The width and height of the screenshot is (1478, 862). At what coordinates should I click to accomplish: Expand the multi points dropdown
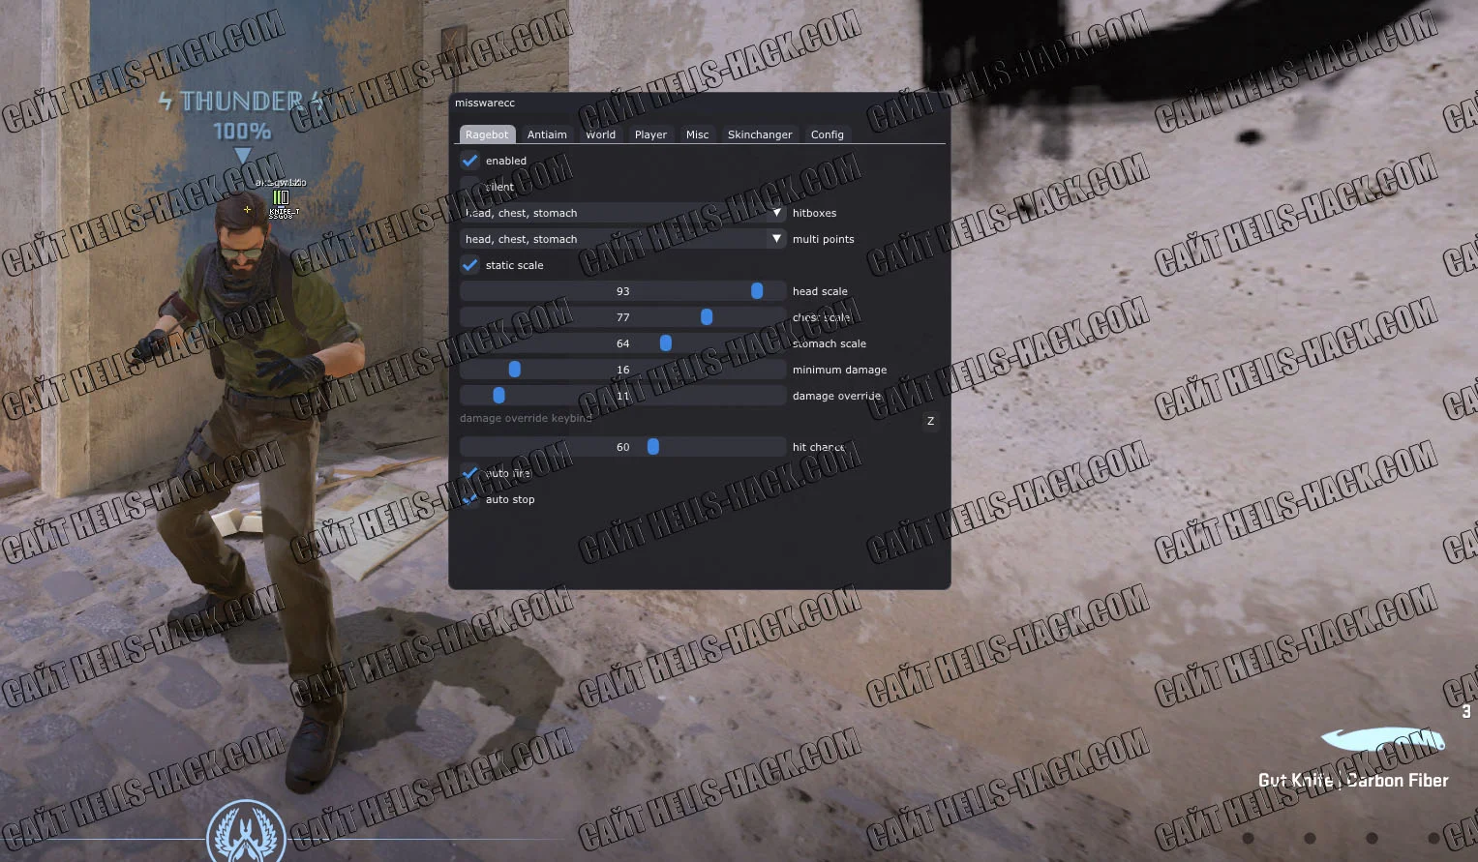coord(622,239)
